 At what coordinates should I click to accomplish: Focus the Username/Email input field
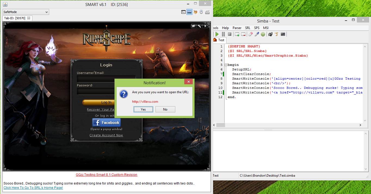[x=106, y=79]
